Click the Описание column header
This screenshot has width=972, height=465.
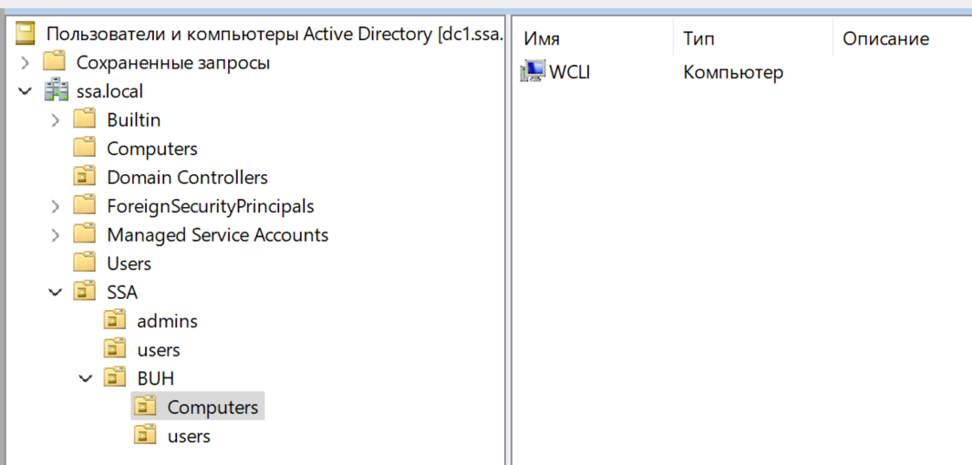coord(885,39)
